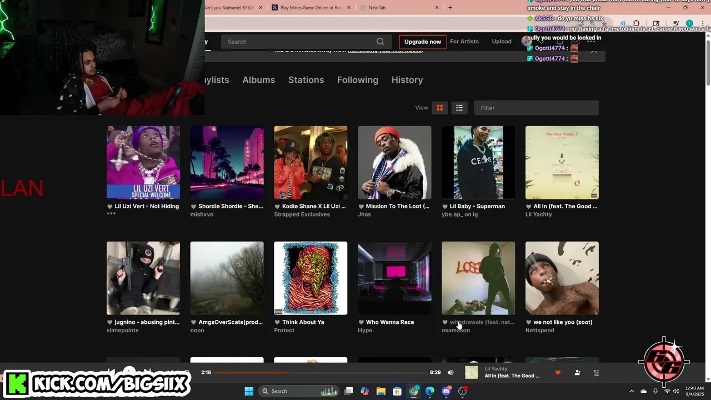Click now-playing artwork in player bar
The height and width of the screenshot is (400, 711).
coord(472,372)
